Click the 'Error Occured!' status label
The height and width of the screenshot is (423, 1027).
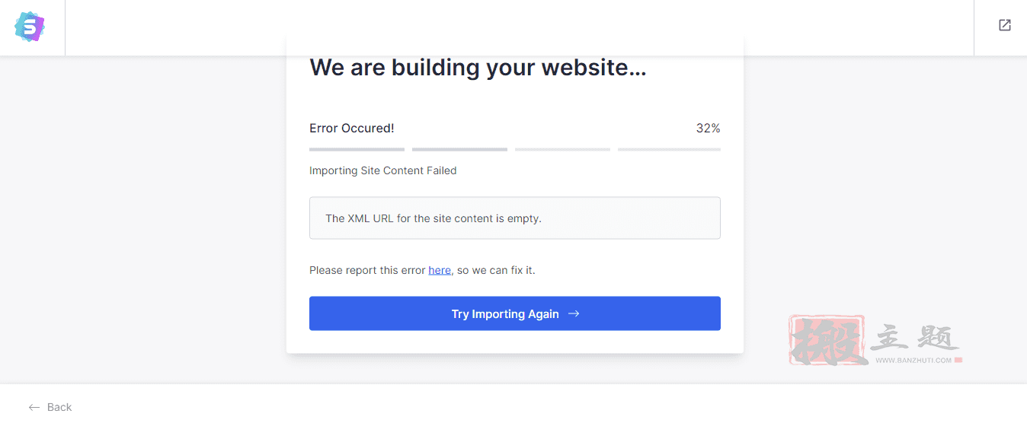[x=352, y=129]
